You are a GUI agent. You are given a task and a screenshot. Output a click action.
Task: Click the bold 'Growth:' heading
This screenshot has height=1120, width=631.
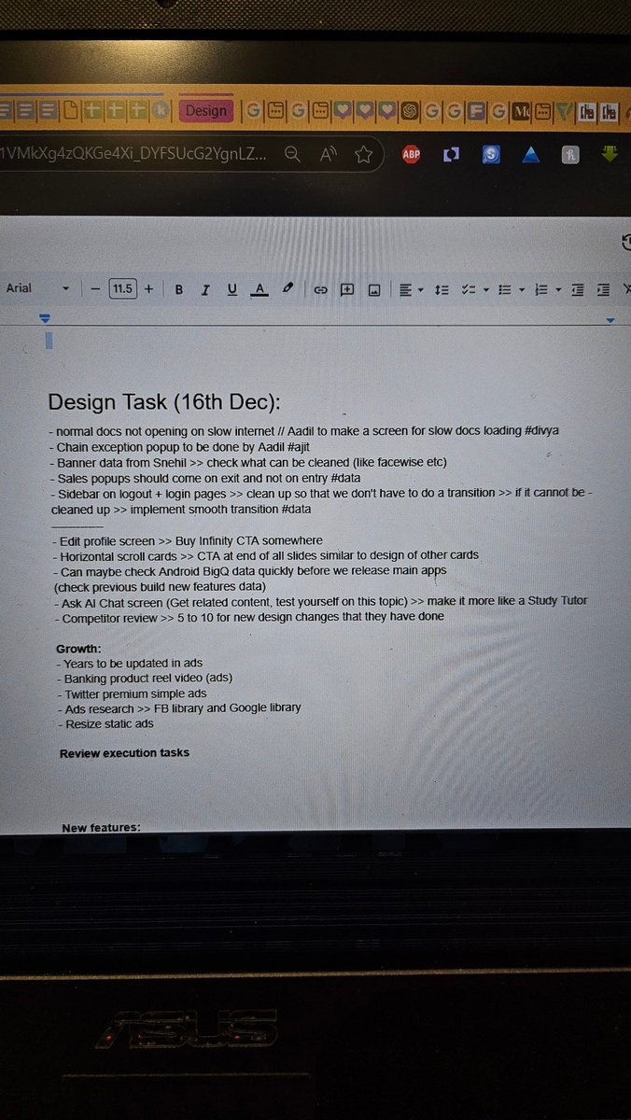coord(78,648)
